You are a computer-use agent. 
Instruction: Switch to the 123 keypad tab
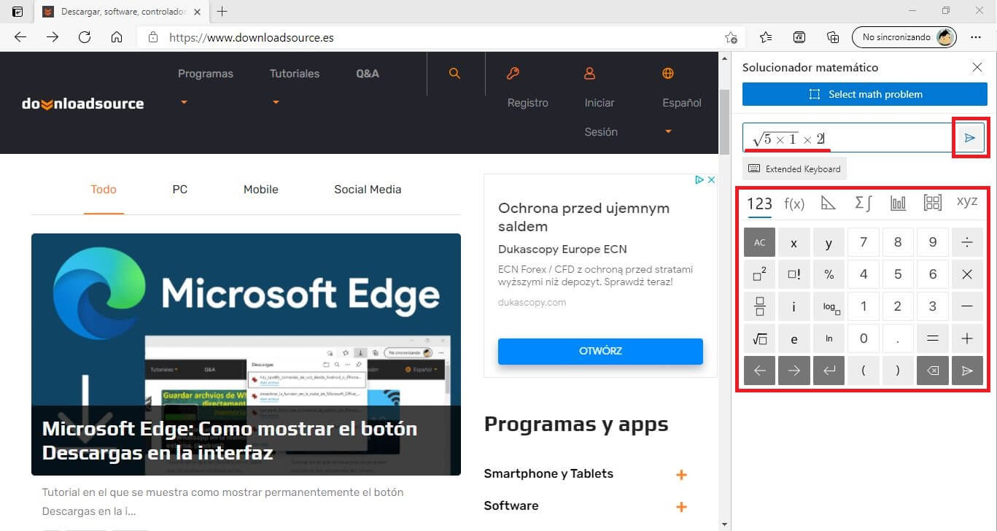coord(759,204)
